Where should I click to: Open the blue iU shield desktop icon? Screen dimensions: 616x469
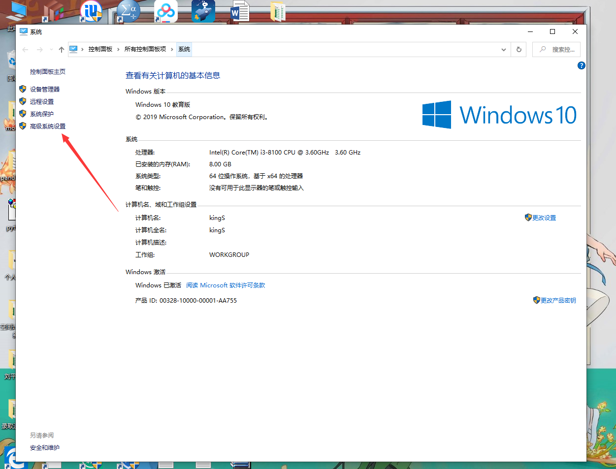(x=91, y=11)
